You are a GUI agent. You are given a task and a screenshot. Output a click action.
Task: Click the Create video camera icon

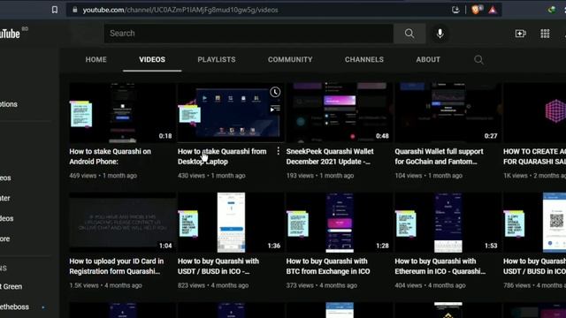coord(521,34)
